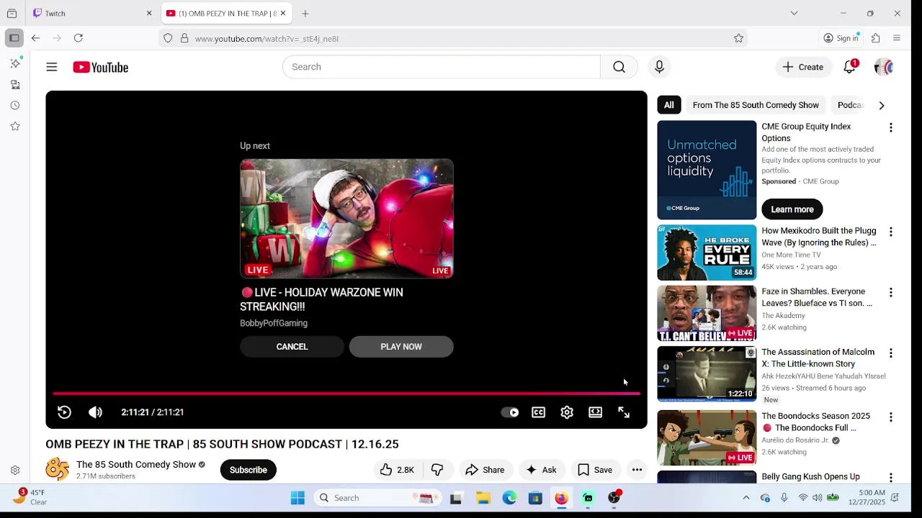Open the AI chatbot sidebar sparkle icon
The image size is (922, 518).
(x=15, y=63)
